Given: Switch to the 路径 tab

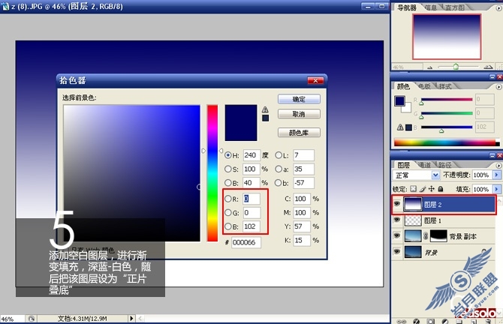Looking at the screenshot, I should pos(445,165).
